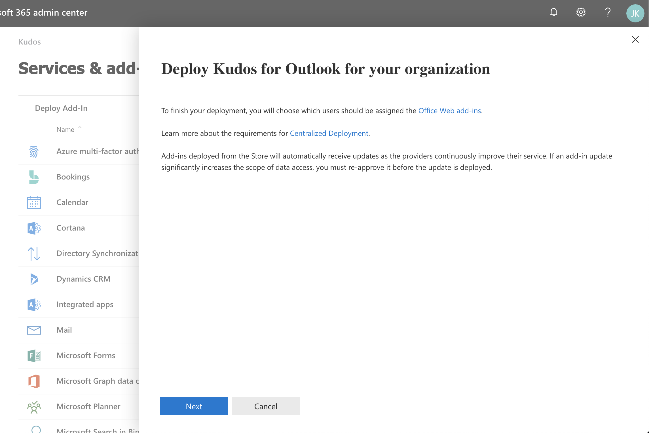Click the Cancel button
The height and width of the screenshot is (433, 649).
coord(266,406)
